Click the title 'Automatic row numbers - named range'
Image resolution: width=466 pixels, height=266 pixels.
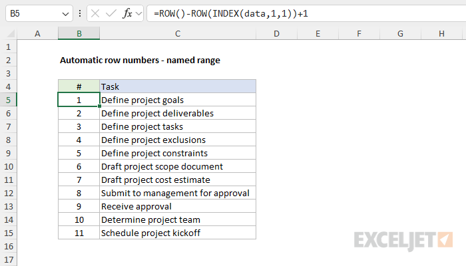[140, 60]
